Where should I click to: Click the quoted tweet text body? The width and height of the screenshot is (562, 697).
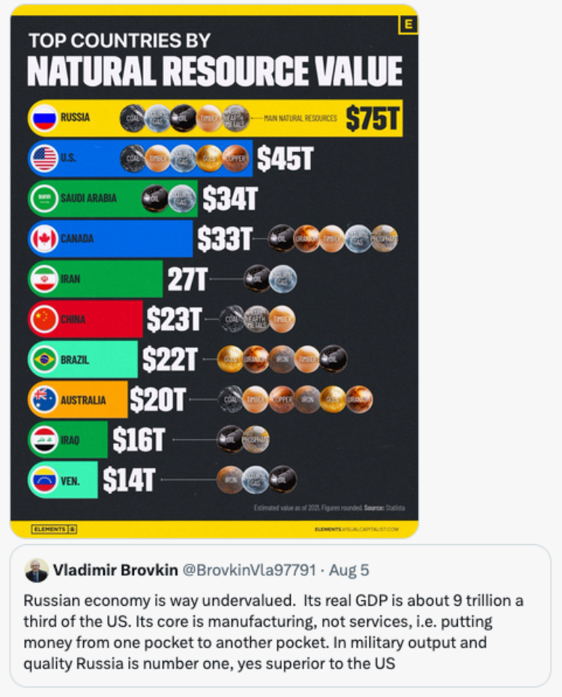coord(274,632)
